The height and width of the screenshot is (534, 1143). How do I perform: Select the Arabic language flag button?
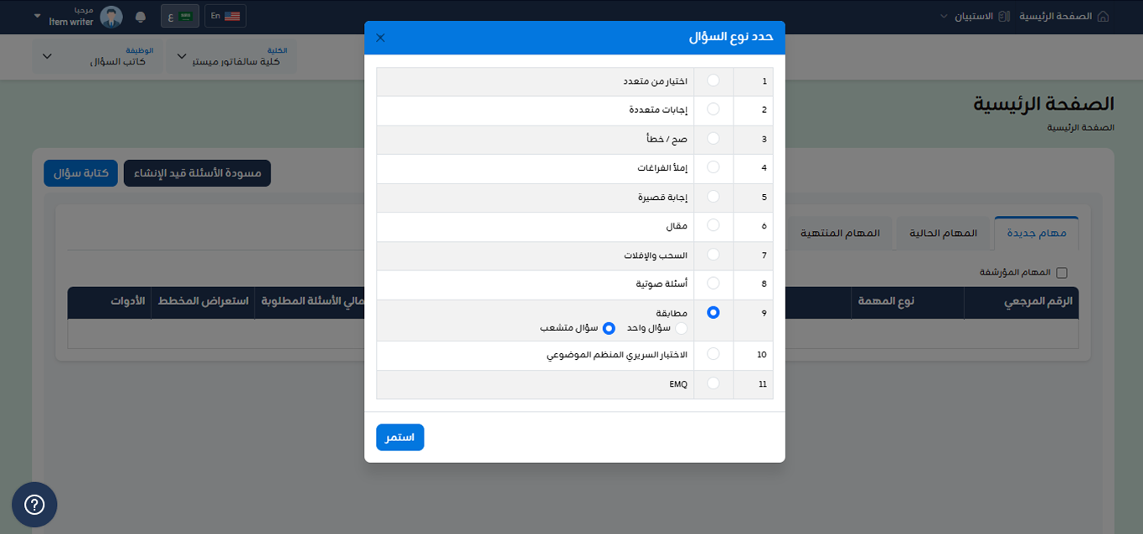pos(180,16)
